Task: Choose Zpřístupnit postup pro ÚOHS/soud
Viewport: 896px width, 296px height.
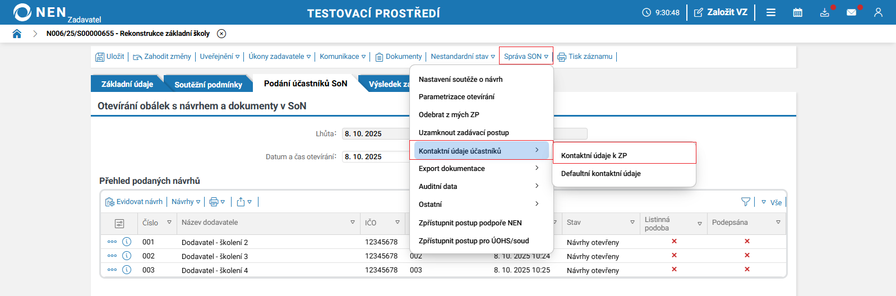Action: 482,240
